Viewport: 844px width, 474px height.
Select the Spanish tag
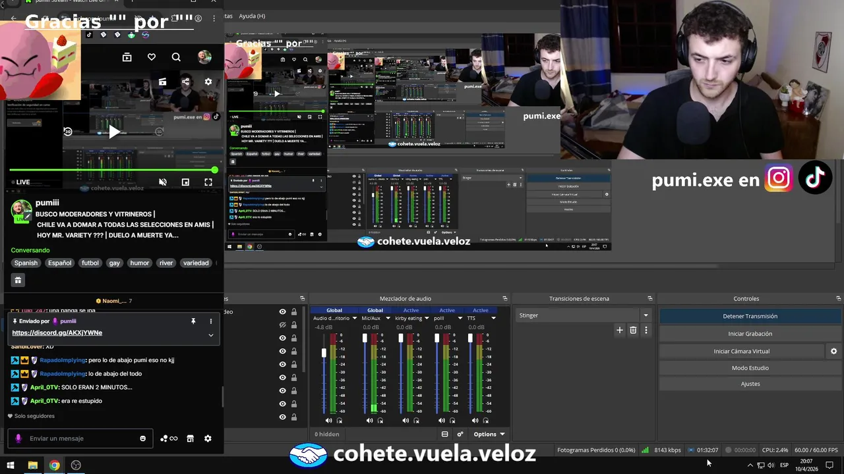point(26,263)
